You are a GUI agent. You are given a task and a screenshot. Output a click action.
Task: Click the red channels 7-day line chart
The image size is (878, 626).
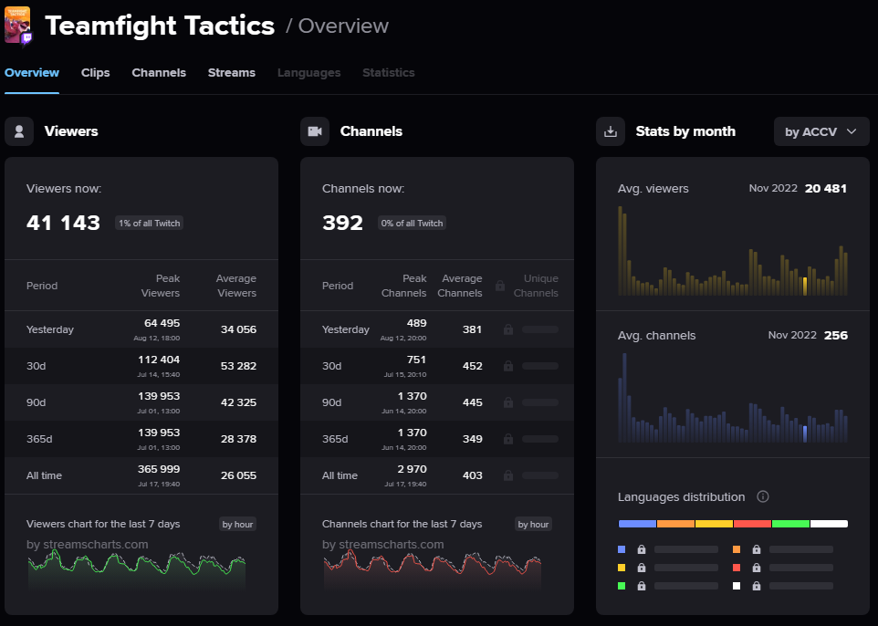(433, 569)
